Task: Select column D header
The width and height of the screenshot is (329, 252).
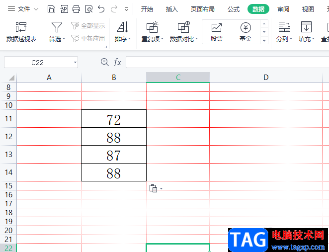Action: [x=266, y=78]
